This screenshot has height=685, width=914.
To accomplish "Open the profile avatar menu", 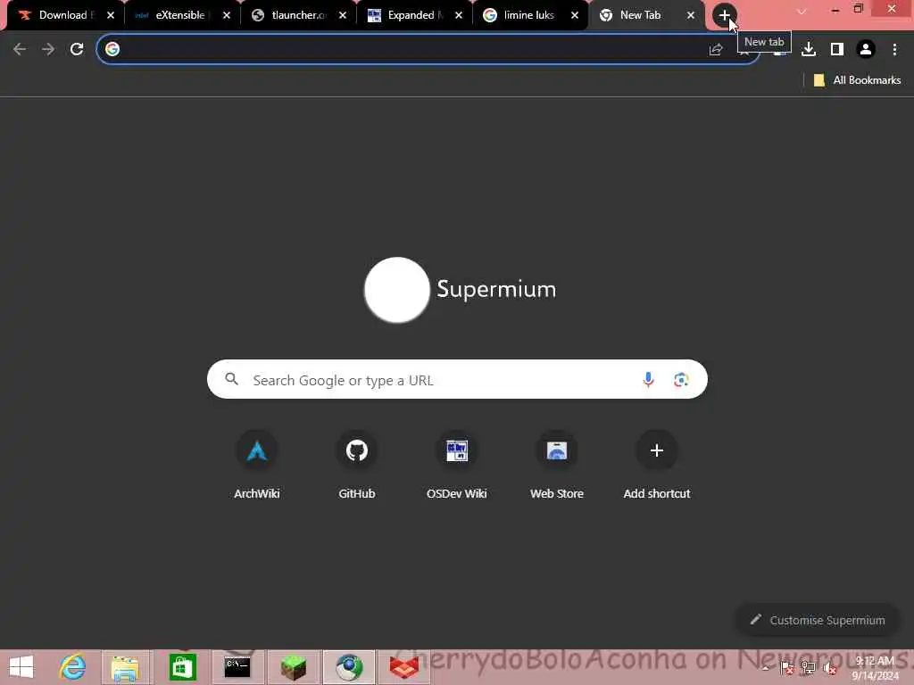I will (x=866, y=49).
